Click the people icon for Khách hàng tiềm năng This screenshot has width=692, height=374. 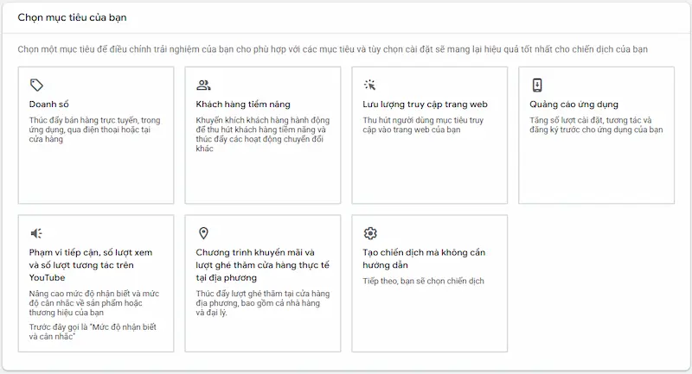[203, 85]
